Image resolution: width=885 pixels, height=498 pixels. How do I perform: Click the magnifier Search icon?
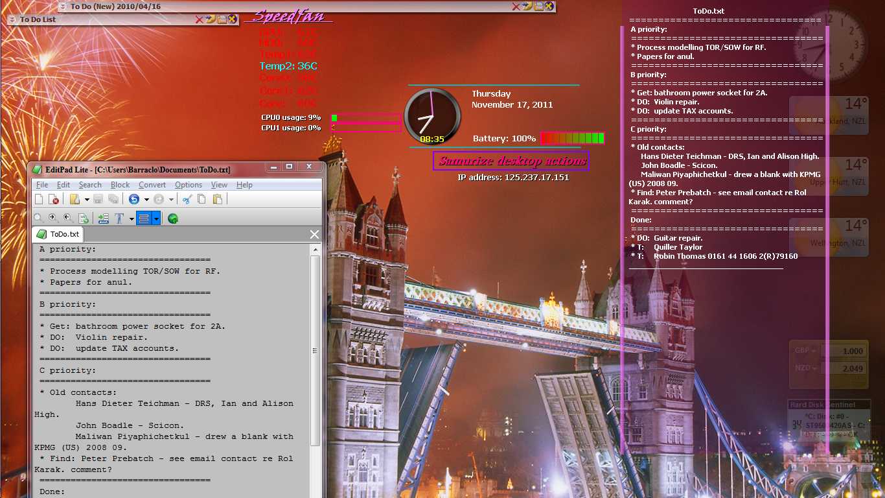39,219
